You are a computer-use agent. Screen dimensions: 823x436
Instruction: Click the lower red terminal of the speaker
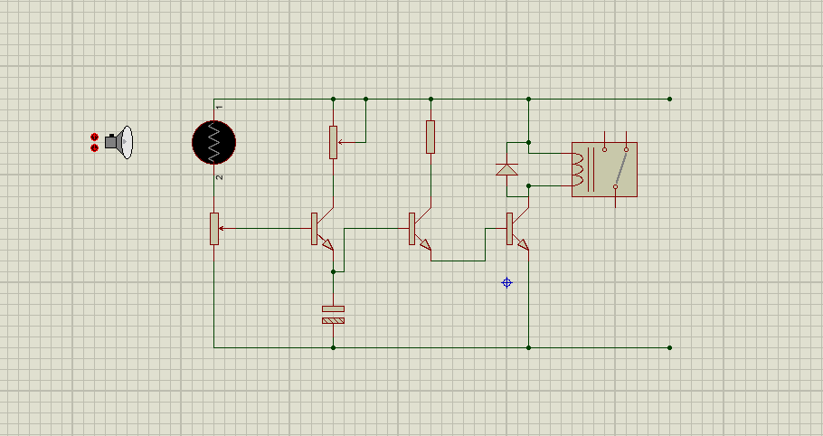(x=94, y=148)
